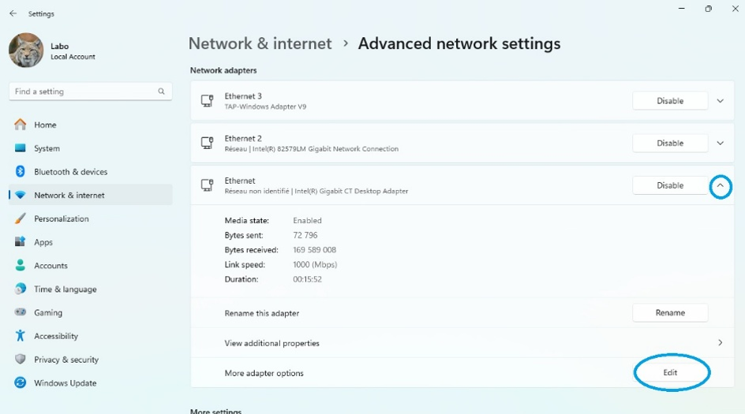Go to the Accessibility settings
The image size is (745, 414).
pyautogui.click(x=55, y=336)
